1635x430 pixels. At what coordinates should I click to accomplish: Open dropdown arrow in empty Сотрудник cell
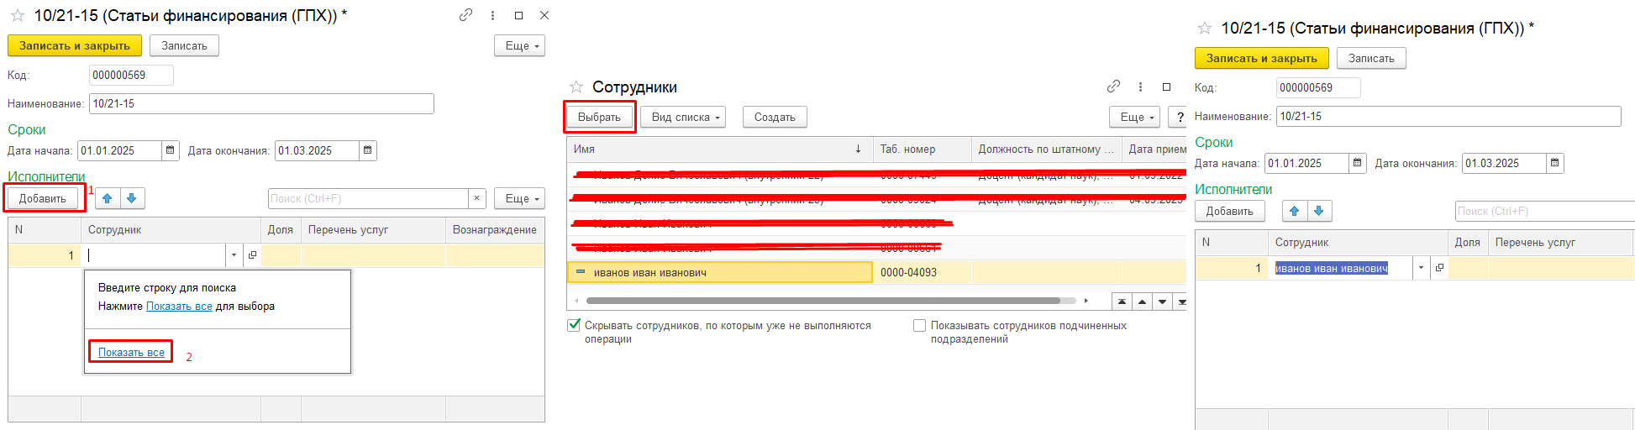point(234,255)
